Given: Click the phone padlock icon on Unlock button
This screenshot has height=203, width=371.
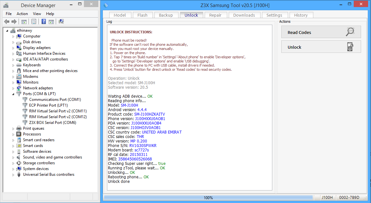Looking at the screenshot, I should point(350,47).
